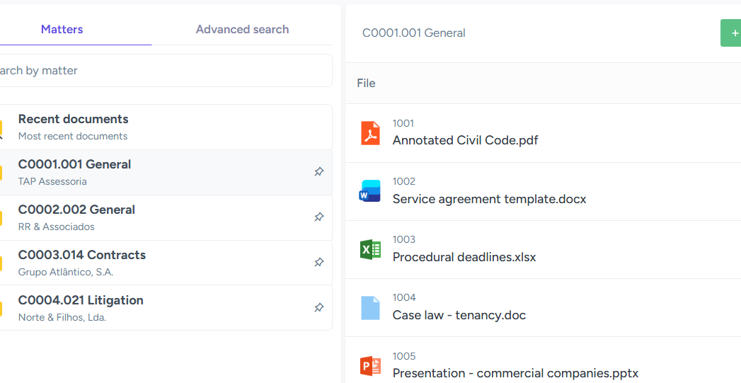Switch to the Matters tab
The width and height of the screenshot is (741, 383).
(62, 29)
